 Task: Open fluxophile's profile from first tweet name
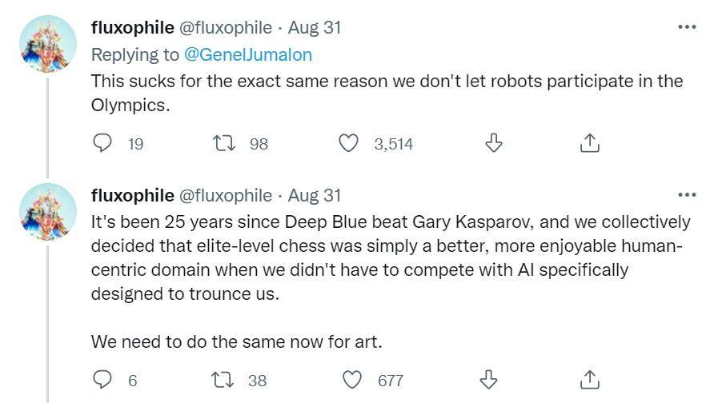pyautogui.click(x=133, y=27)
